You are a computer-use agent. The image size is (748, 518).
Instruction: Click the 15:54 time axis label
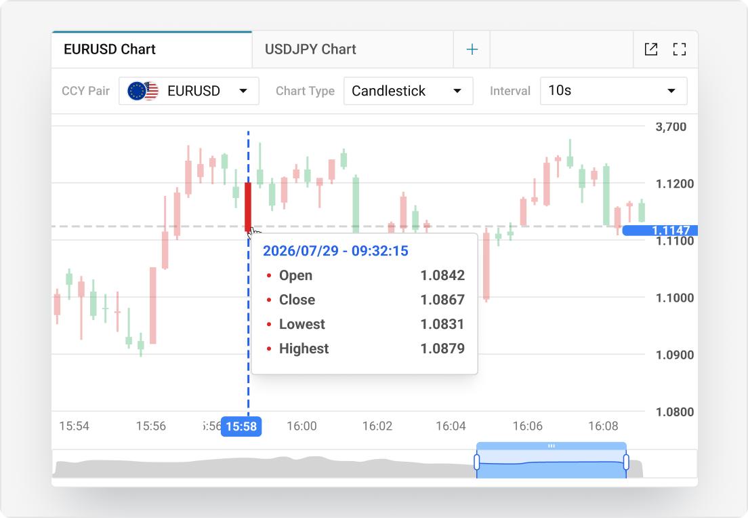[74, 426]
